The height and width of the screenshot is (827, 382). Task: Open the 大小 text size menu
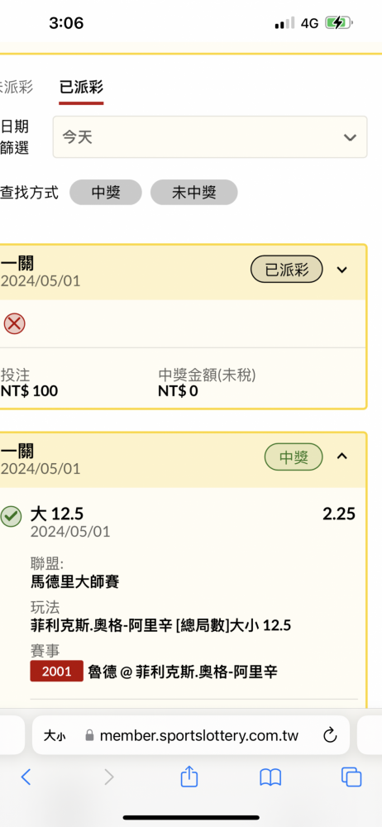pos(55,735)
